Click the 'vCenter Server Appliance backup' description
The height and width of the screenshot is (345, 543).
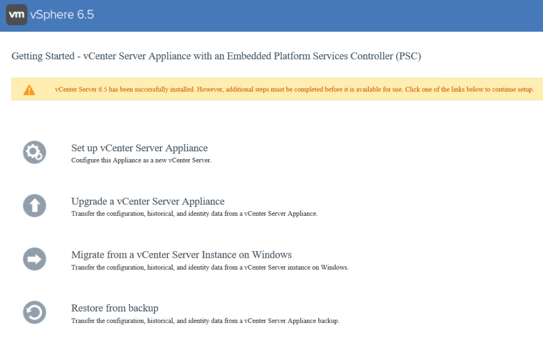point(205,321)
